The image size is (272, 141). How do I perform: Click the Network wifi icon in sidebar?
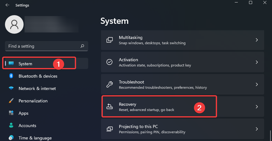coord(11,88)
